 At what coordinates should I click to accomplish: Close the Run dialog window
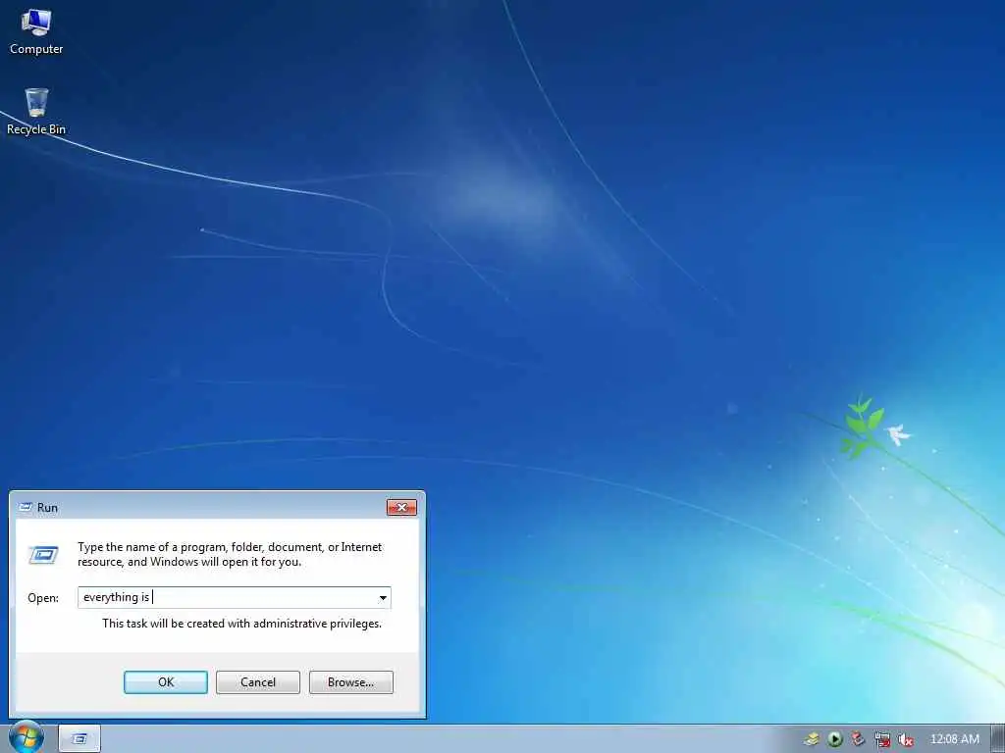(x=401, y=507)
